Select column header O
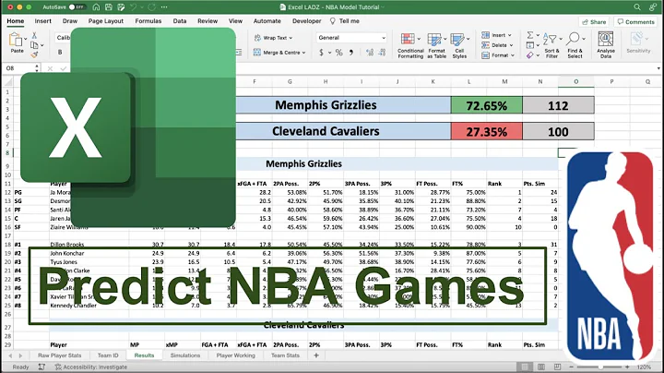 click(575, 81)
